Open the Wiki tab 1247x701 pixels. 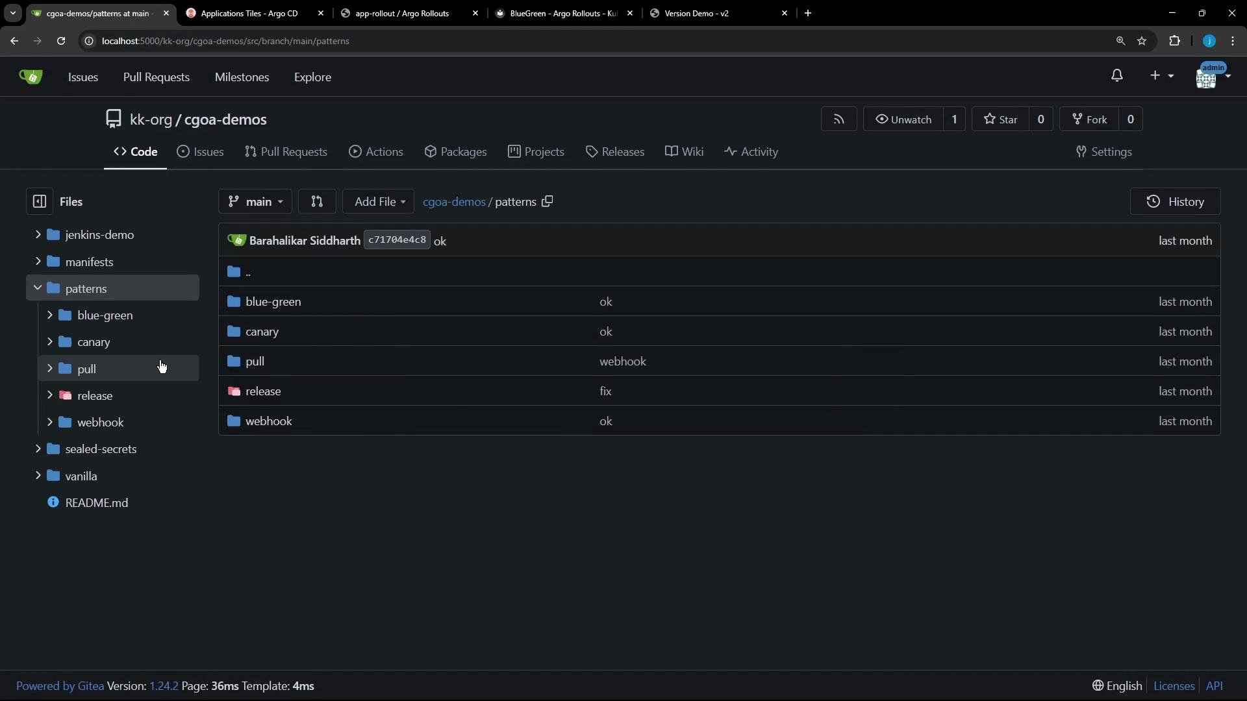(x=684, y=152)
